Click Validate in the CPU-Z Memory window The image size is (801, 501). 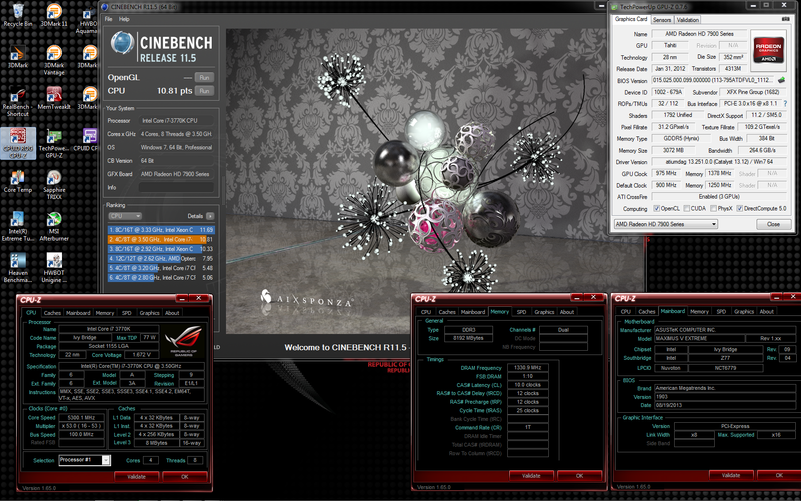(531, 476)
